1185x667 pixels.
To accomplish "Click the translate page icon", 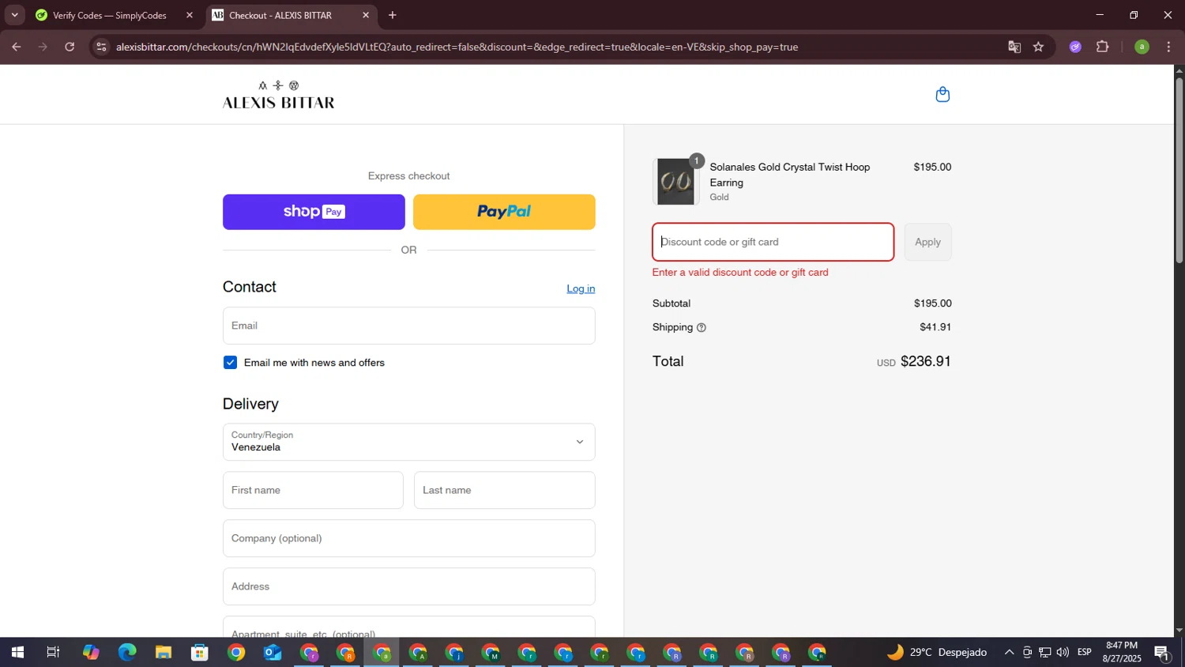I will click(x=1014, y=47).
